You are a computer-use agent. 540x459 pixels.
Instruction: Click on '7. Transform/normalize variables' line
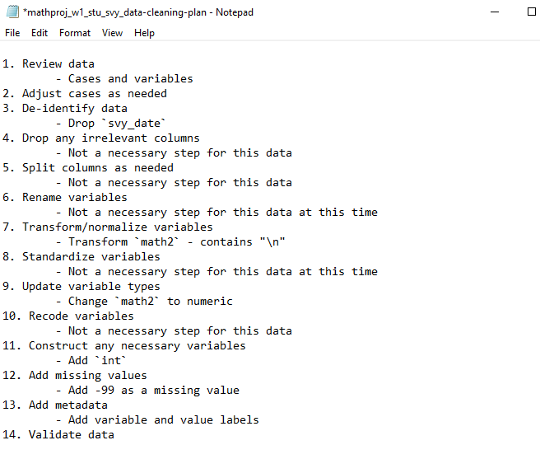point(108,227)
